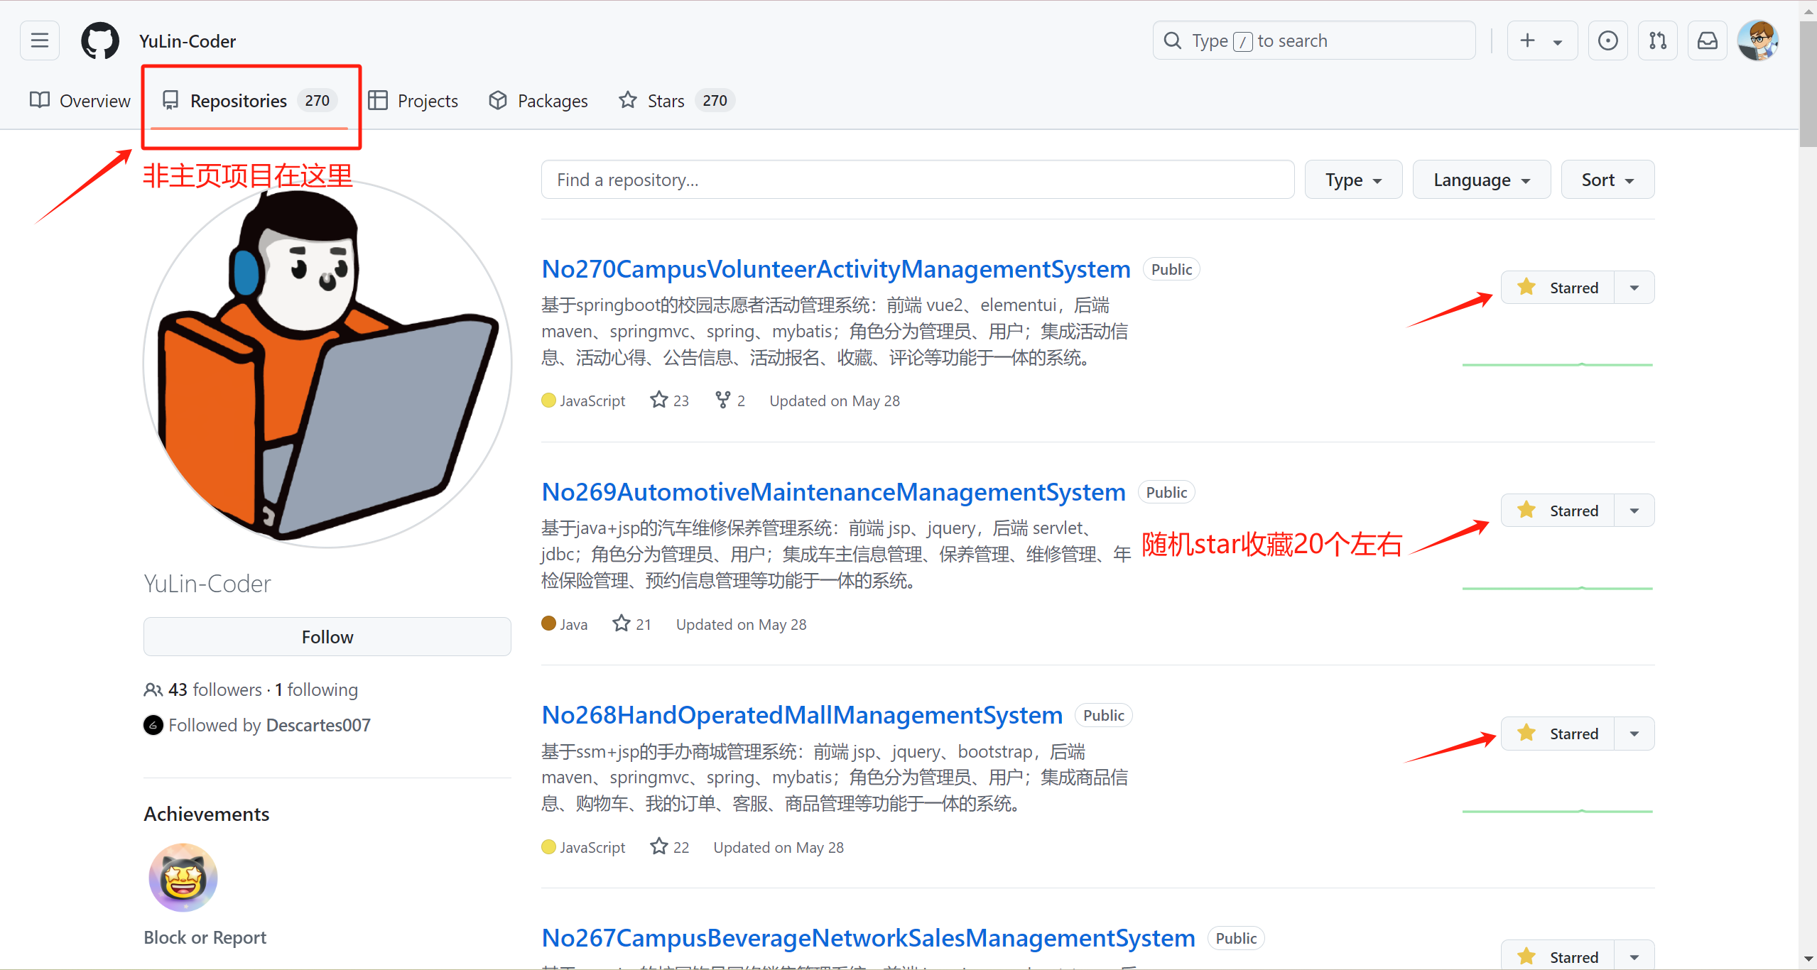Open the Type filter dropdown
The width and height of the screenshot is (1817, 970).
tap(1353, 180)
